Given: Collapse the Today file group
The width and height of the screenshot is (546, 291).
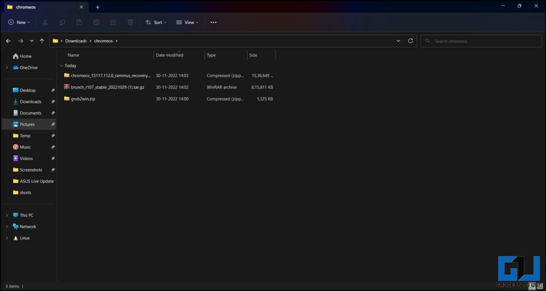Looking at the screenshot, I should [x=61, y=66].
